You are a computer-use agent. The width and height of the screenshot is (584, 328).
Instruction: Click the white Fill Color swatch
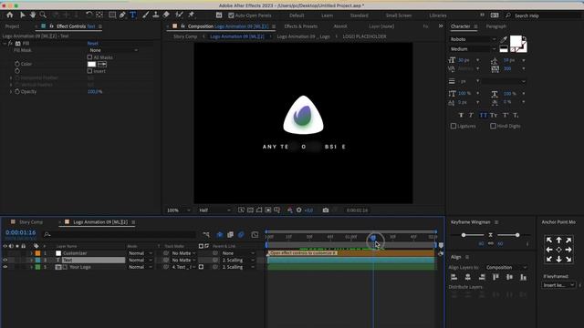[x=91, y=64]
